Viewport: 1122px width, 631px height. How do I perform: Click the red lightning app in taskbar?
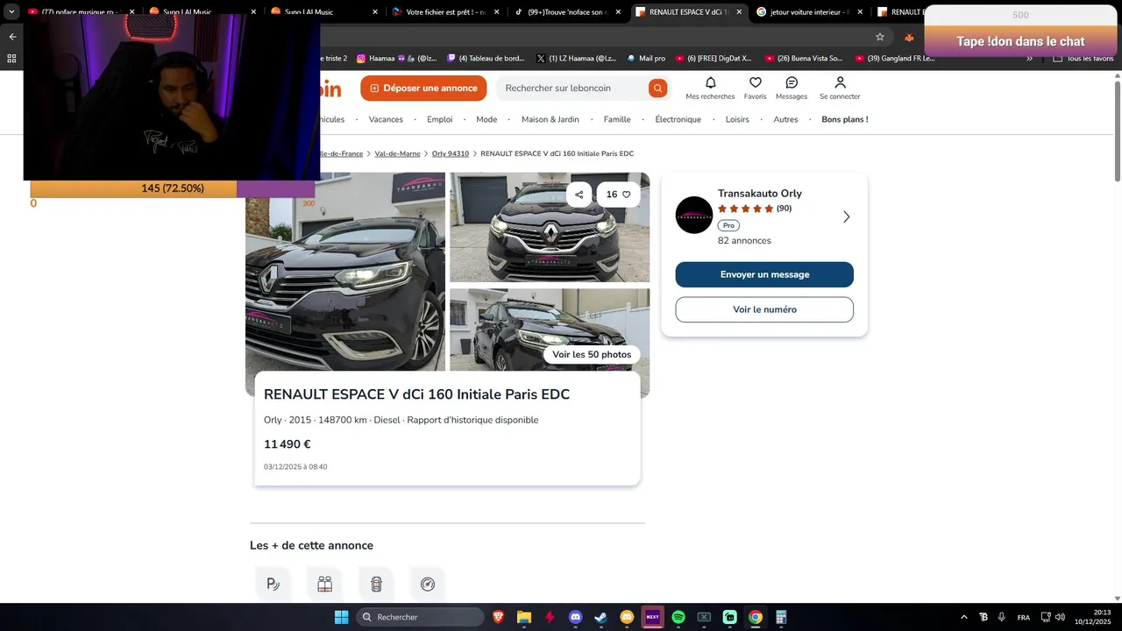click(x=550, y=617)
